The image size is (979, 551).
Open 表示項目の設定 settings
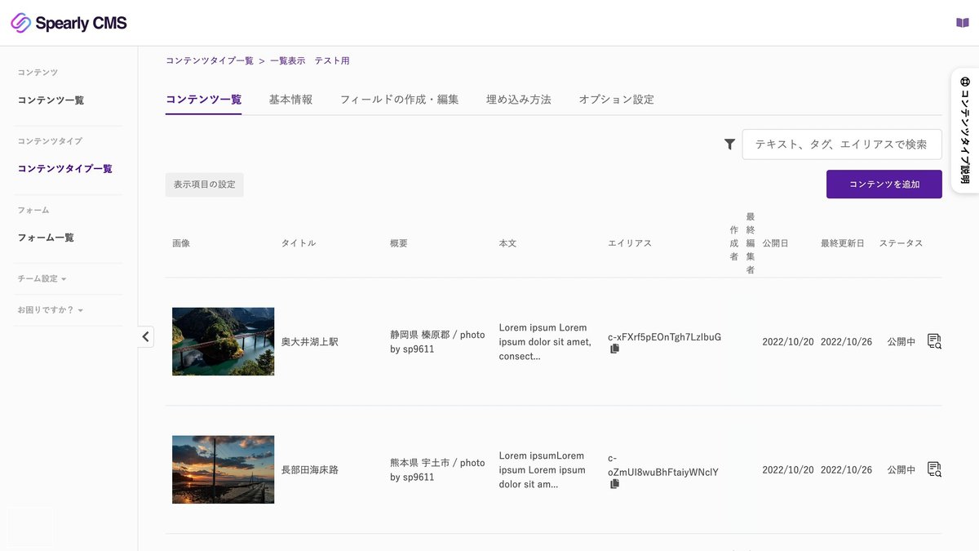point(204,184)
